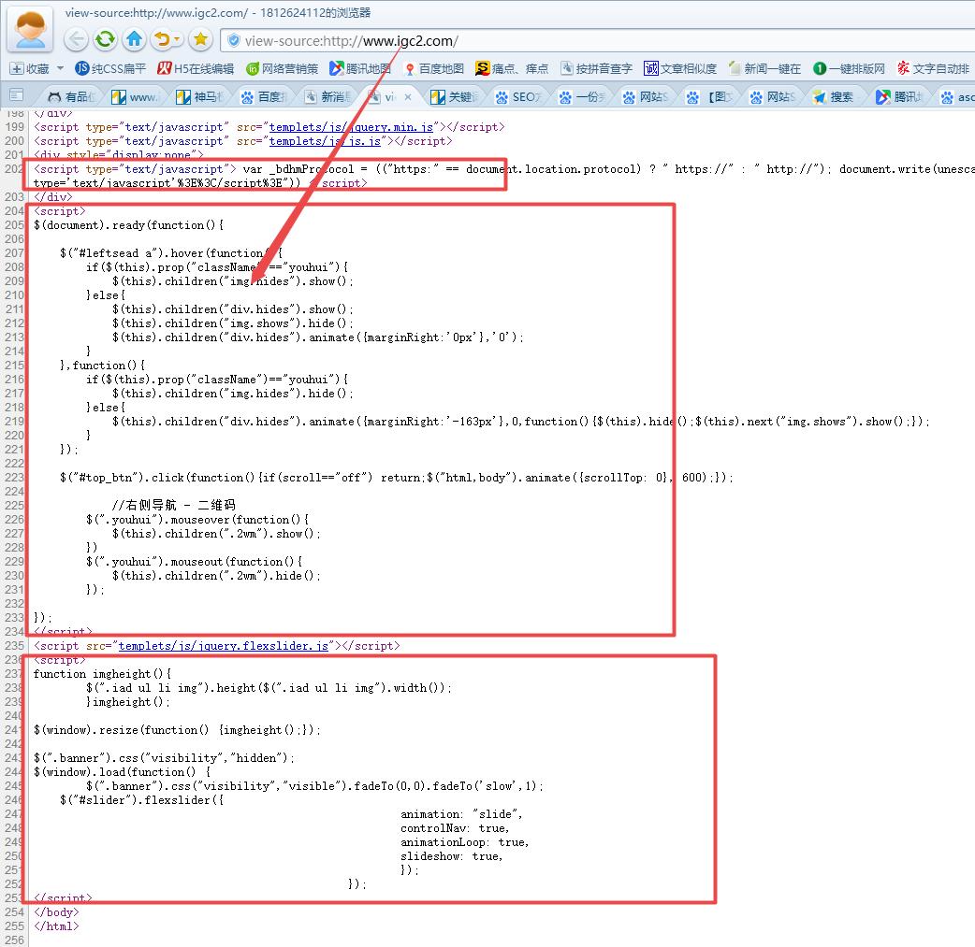This screenshot has width=975, height=947.
Task: Click the star favorites icon in toolbar
Action: click(200, 39)
